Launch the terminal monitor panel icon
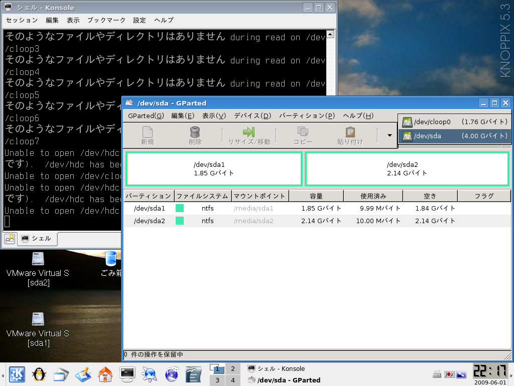 127,374
